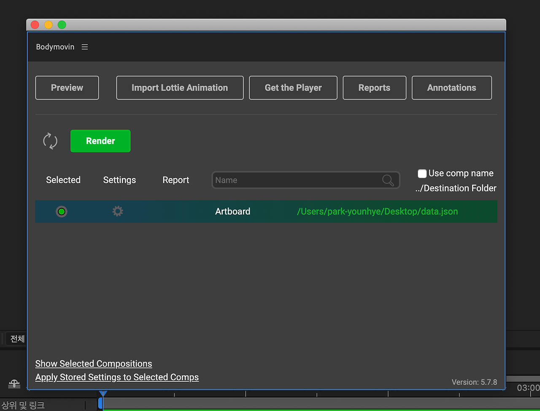Toggle the Artboard selected radio circle
The height and width of the screenshot is (411, 540).
pos(62,211)
